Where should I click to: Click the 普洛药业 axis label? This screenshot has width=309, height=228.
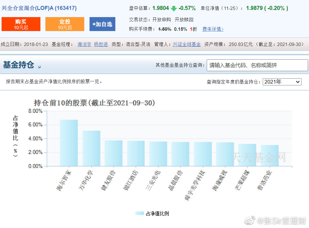click(x=265, y=180)
